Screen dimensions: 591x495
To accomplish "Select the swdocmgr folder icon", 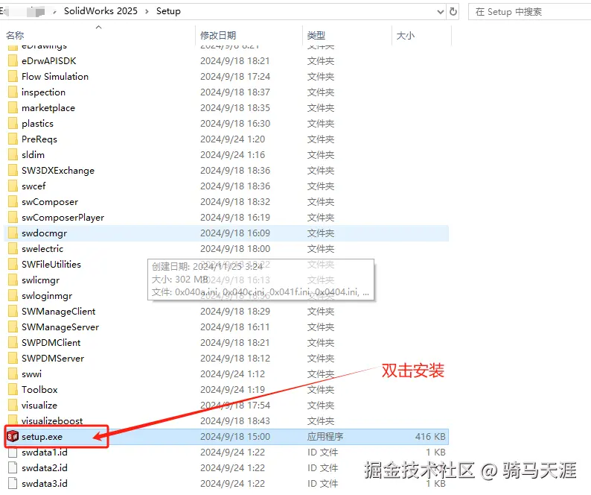I will [13, 233].
